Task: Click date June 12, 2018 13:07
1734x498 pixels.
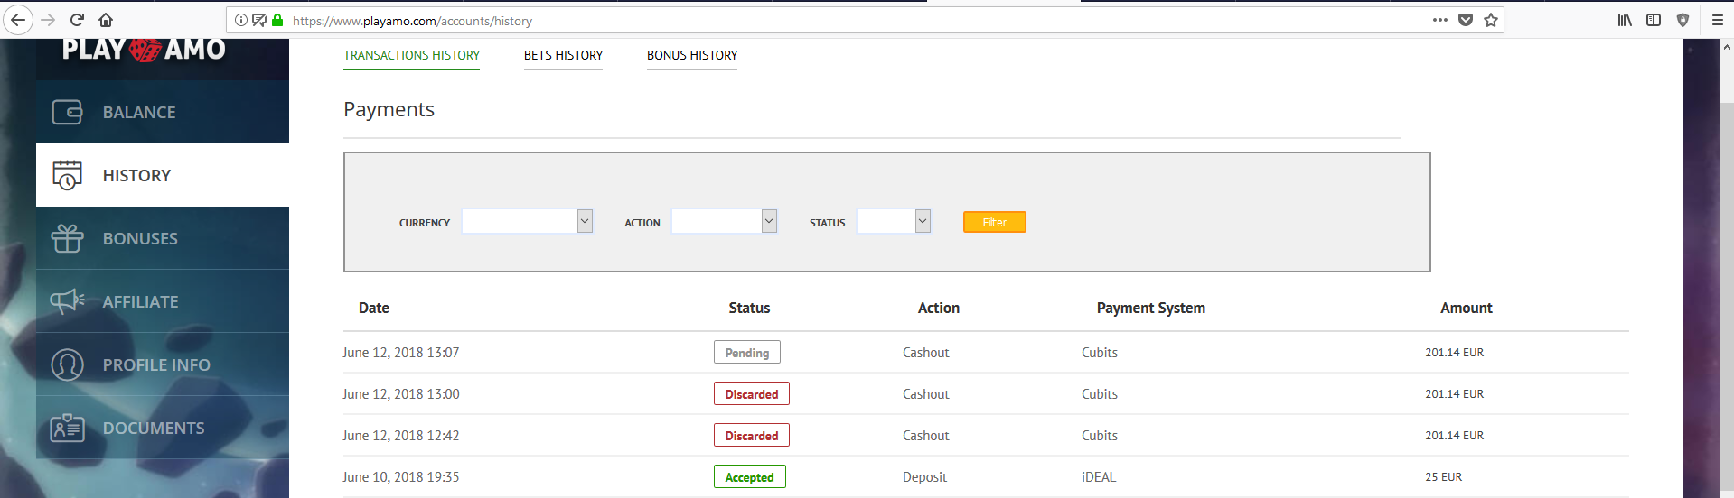Action: 401,353
